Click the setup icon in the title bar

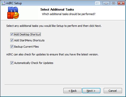4,3
